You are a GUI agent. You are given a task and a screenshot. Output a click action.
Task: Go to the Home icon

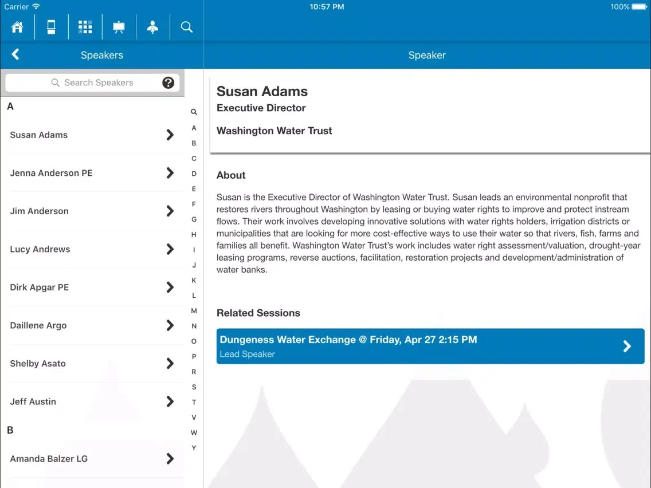[17, 27]
